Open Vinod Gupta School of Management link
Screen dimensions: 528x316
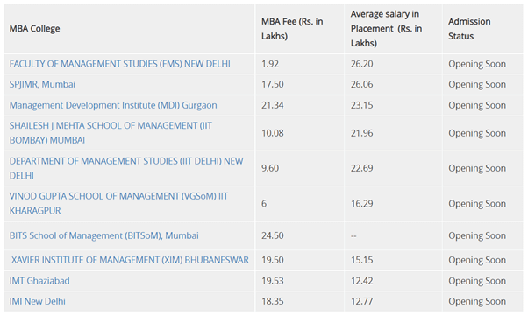click(x=118, y=203)
